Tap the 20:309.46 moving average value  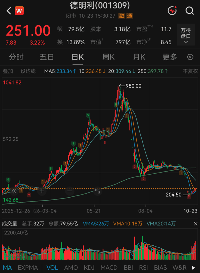[x=122, y=71]
